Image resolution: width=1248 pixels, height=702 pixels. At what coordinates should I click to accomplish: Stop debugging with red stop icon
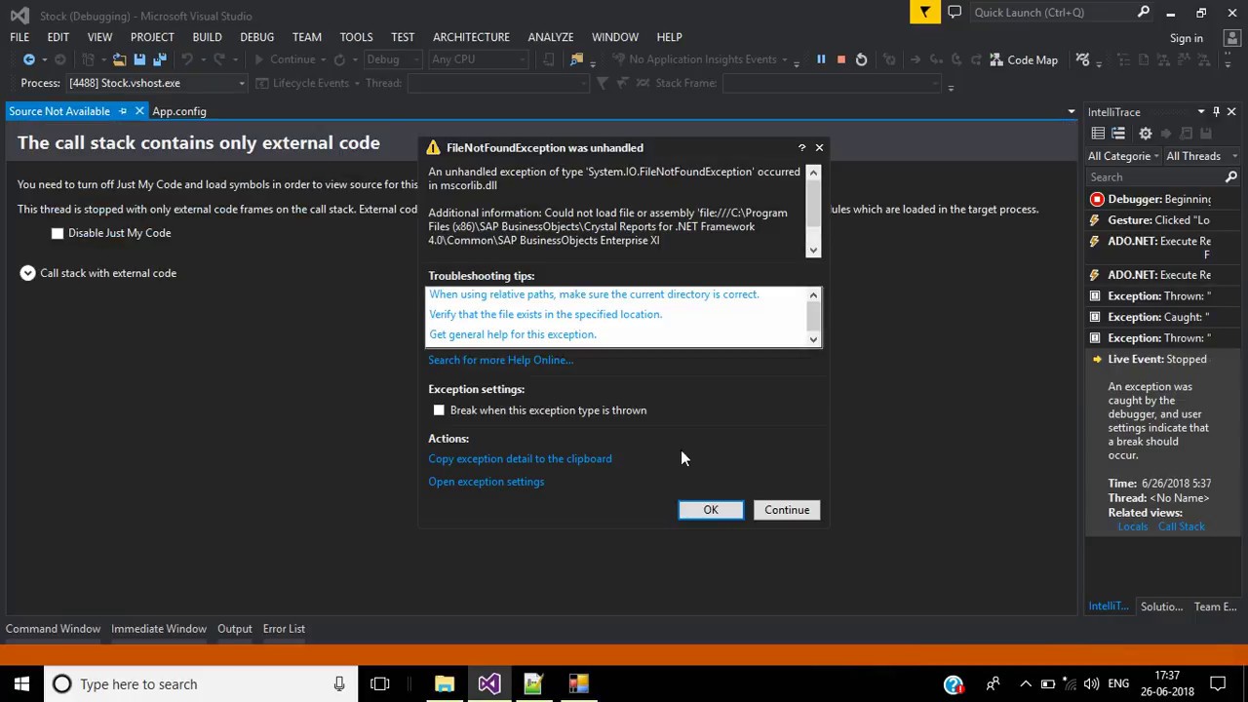(840, 59)
